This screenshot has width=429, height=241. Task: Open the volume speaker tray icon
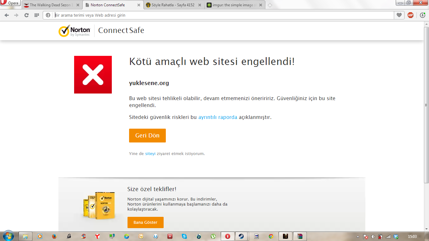coord(373,237)
